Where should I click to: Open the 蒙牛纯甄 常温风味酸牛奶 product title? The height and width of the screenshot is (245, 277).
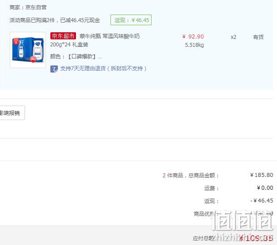[x=110, y=36]
